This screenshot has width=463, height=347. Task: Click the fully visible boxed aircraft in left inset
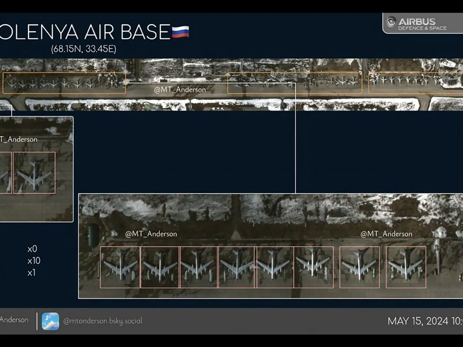click(x=34, y=173)
